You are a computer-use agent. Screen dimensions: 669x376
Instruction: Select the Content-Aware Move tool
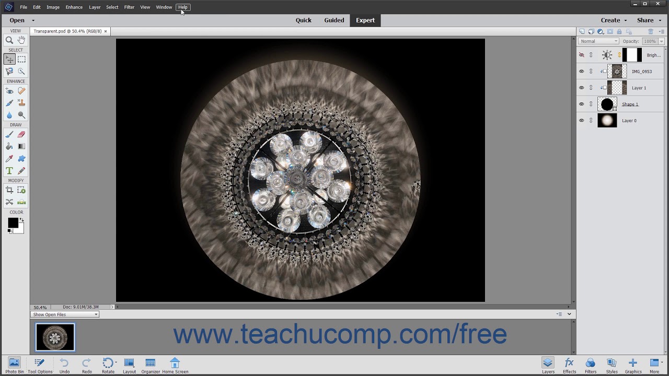click(9, 202)
